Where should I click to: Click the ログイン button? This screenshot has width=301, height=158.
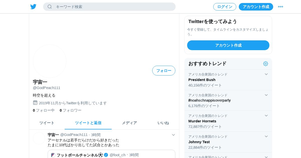(225, 7)
